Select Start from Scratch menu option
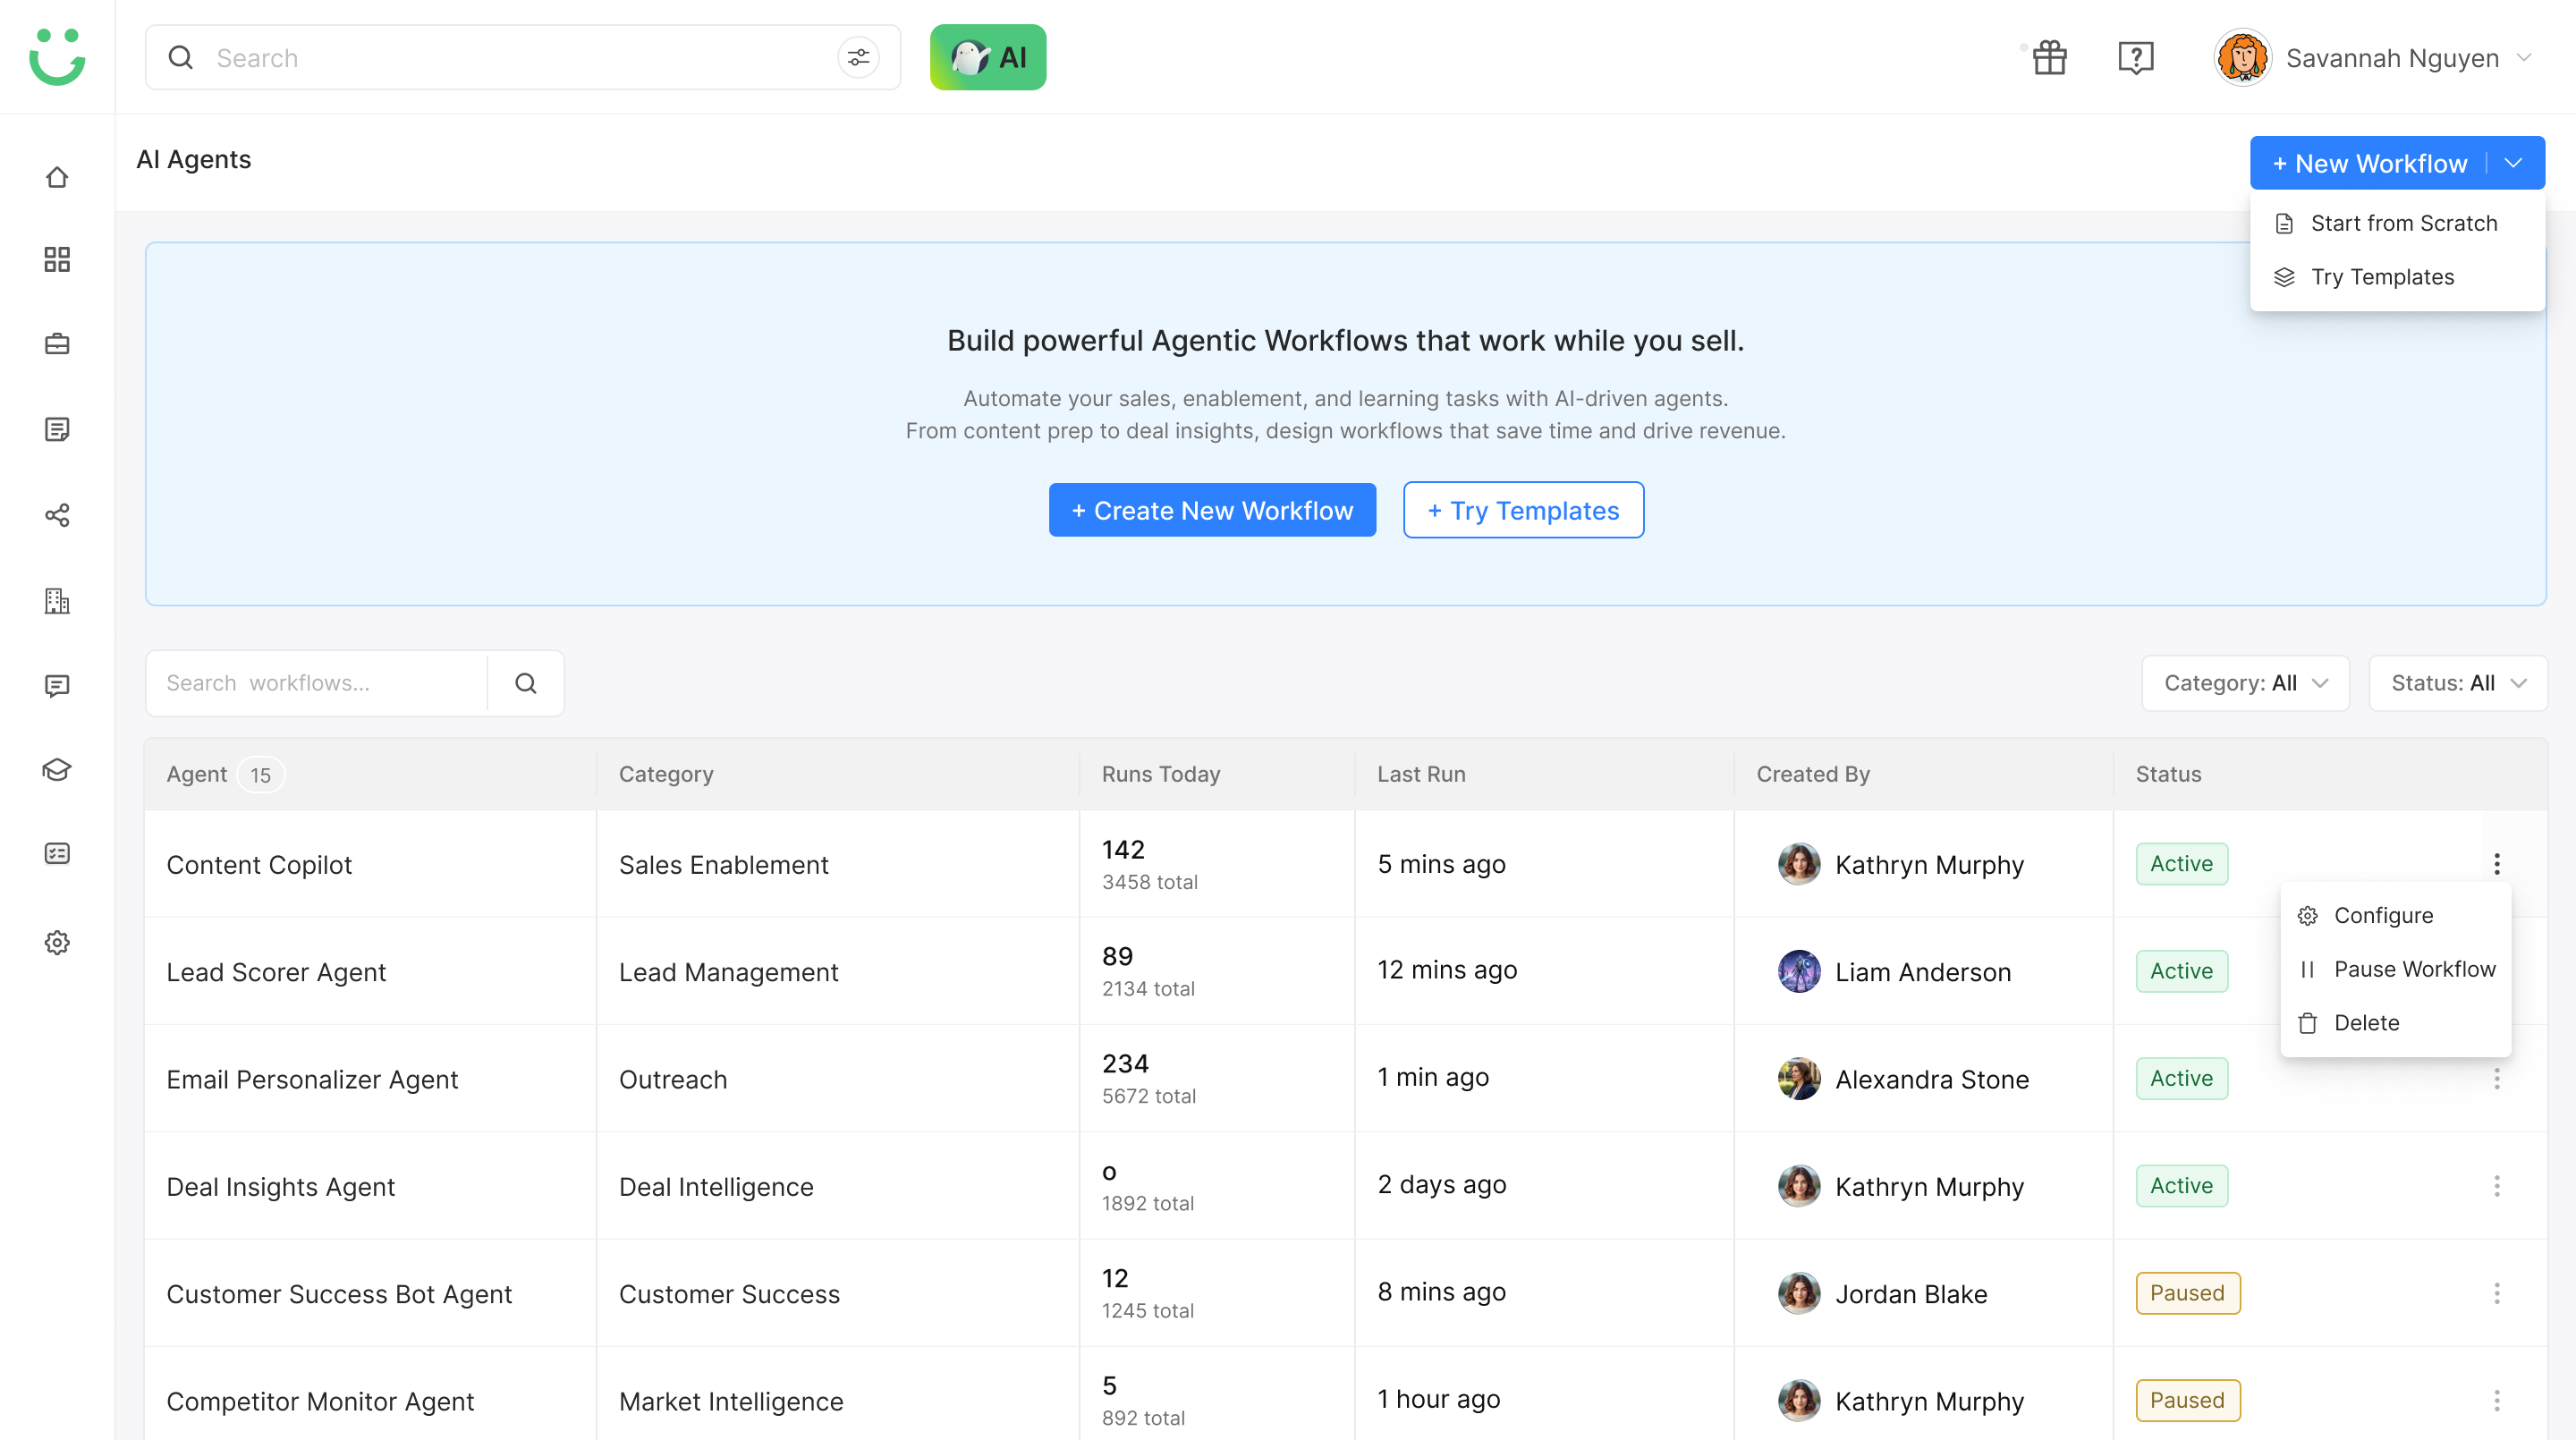The height and width of the screenshot is (1440, 2576). pos(2397,223)
